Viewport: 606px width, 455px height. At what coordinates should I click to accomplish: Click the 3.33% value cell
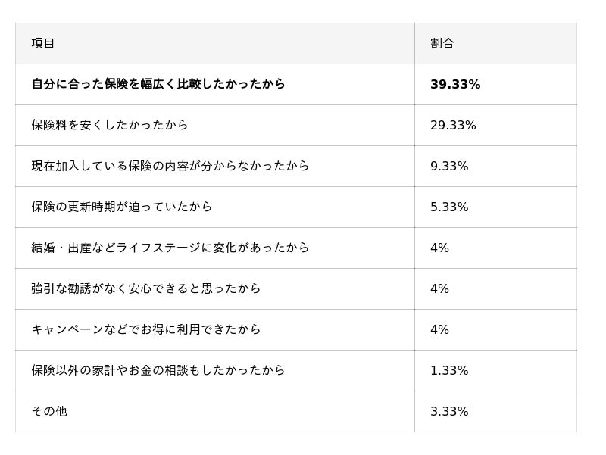pos(449,411)
